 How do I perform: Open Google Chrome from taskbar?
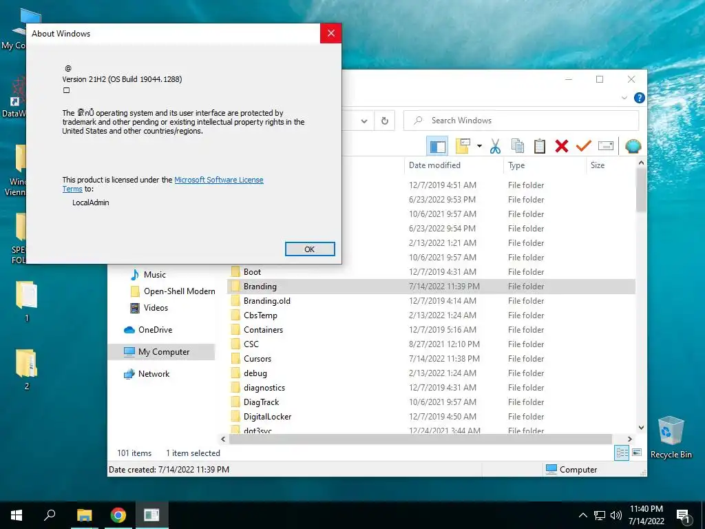(118, 515)
